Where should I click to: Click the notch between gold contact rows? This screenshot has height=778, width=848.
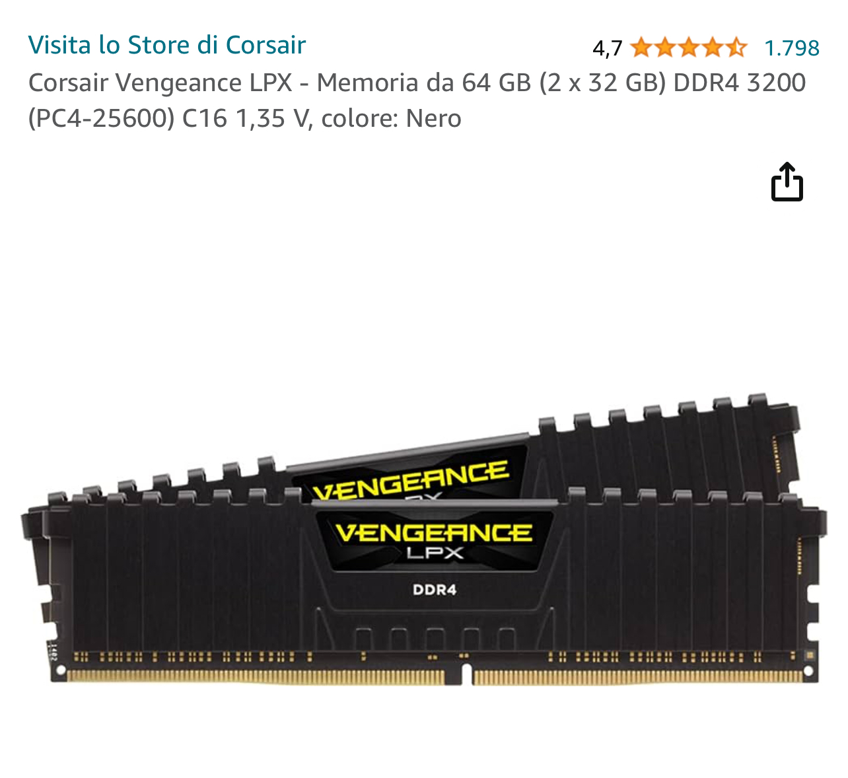pyautogui.click(x=467, y=675)
